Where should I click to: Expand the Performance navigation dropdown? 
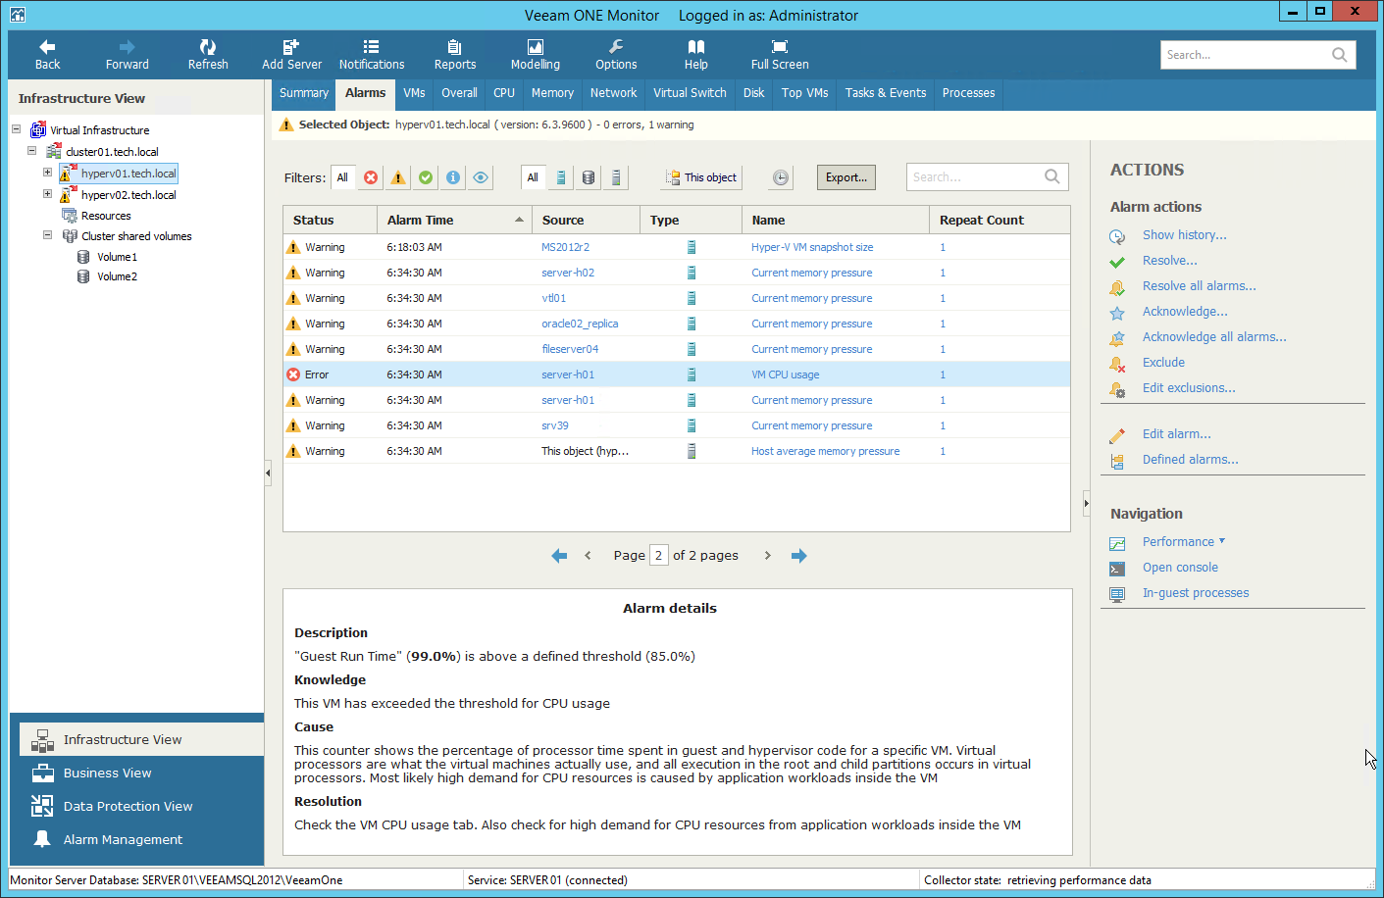(1184, 542)
